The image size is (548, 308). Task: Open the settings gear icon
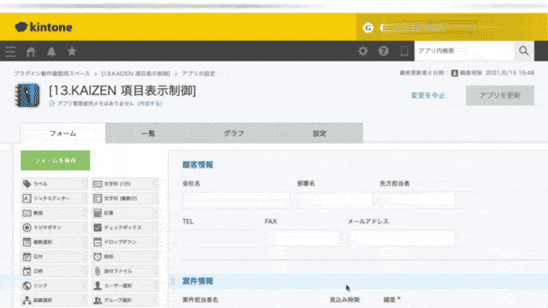[x=363, y=51]
